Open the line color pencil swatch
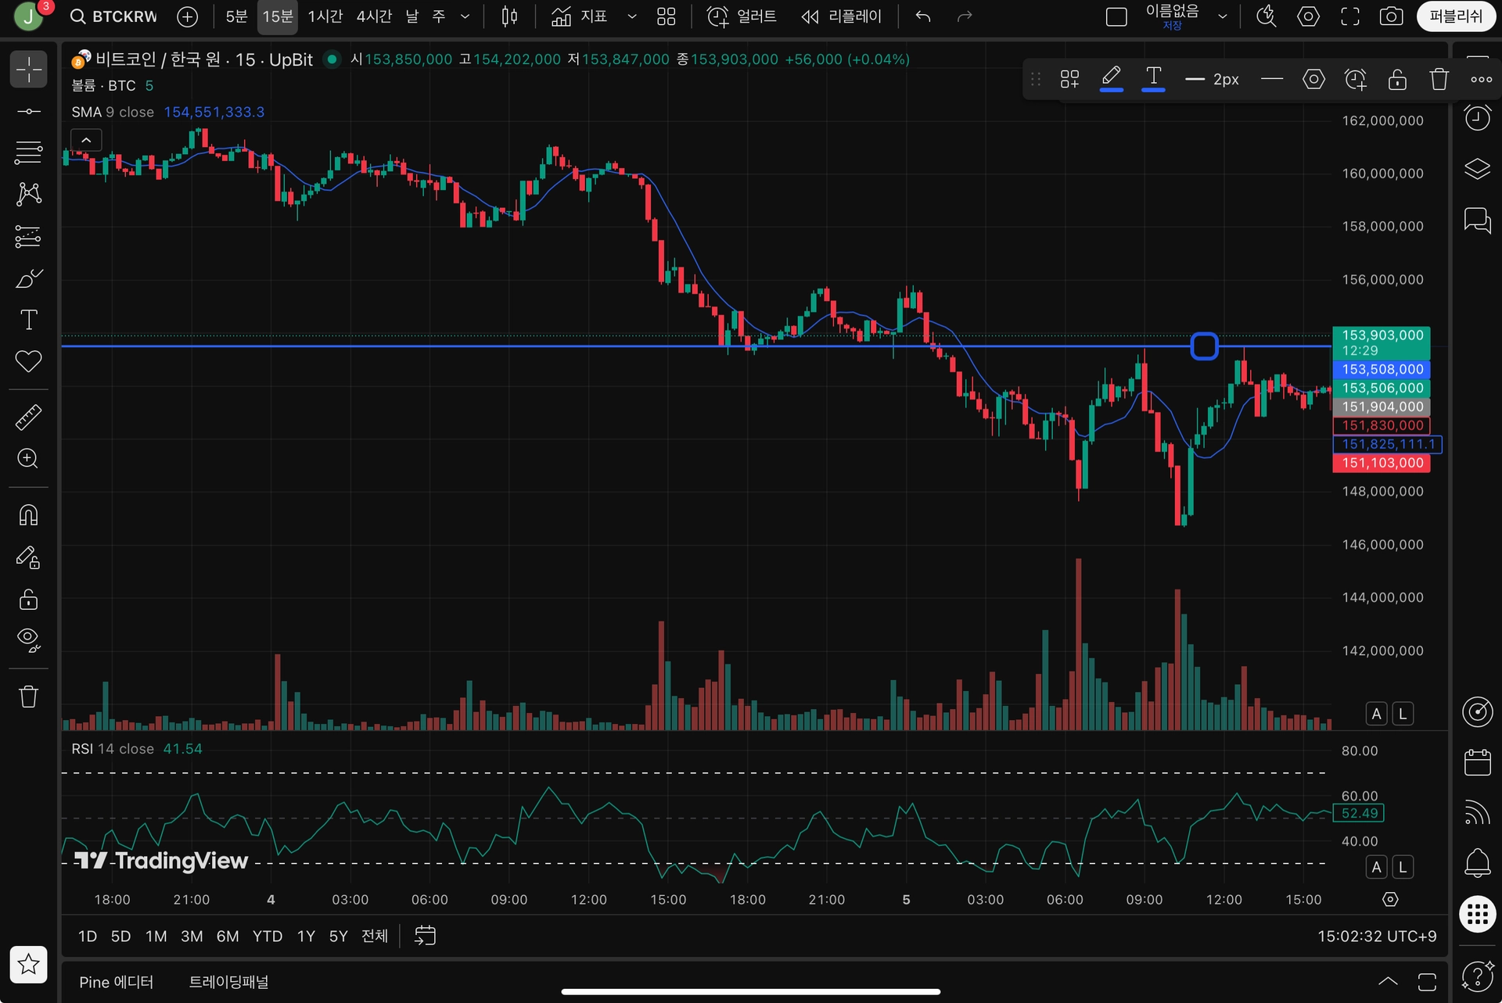The width and height of the screenshot is (1502, 1003). tap(1111, 78)
